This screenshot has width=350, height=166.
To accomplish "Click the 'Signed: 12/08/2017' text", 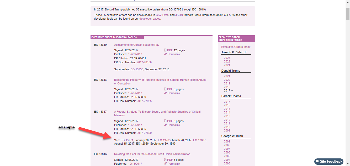I will click(x=126, y=160).
